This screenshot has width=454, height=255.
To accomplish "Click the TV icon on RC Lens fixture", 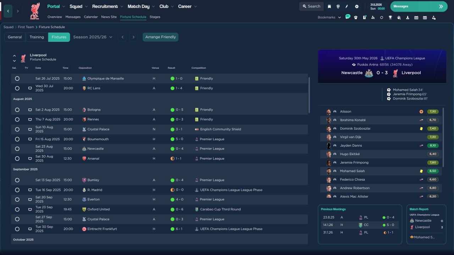I will coord(30,88).
